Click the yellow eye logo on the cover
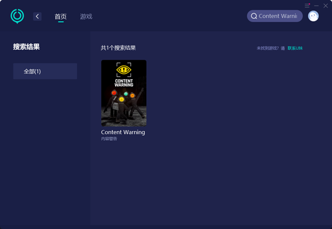The width and height of the screenshot is (332, 229). point(123,69)
